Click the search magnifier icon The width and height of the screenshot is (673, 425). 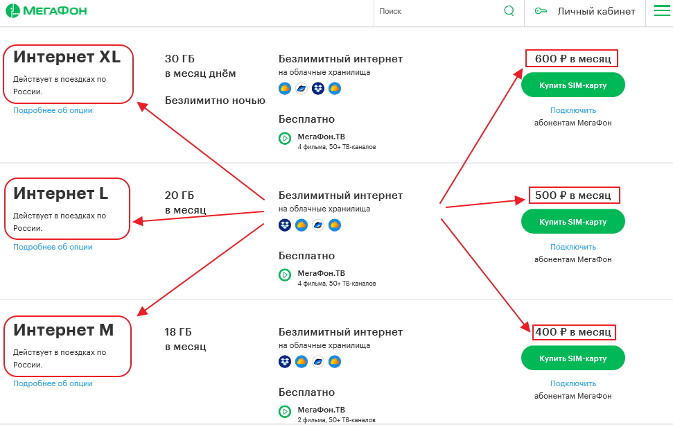pyautogui.click(x=509, y=11)
